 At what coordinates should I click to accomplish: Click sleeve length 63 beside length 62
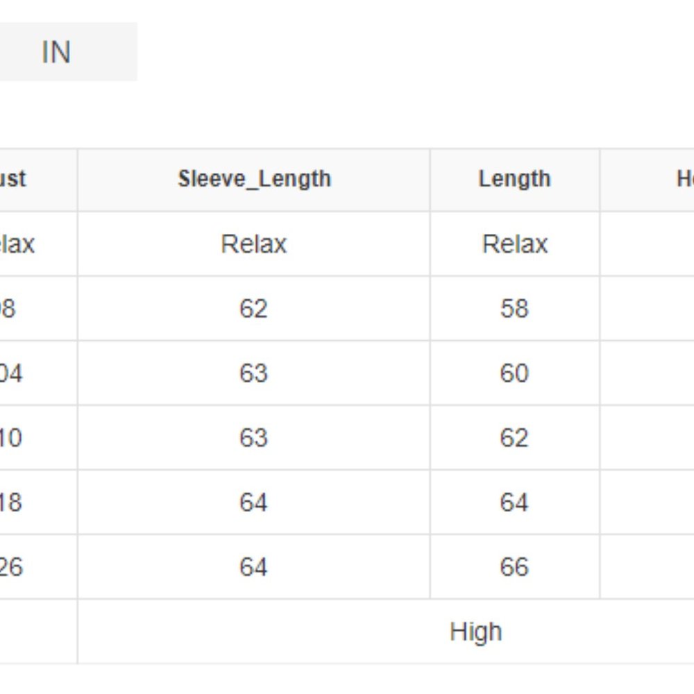point(254,438)
